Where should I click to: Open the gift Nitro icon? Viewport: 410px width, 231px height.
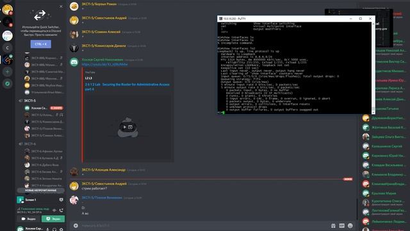pyautogui.click(x=333, y=225)
